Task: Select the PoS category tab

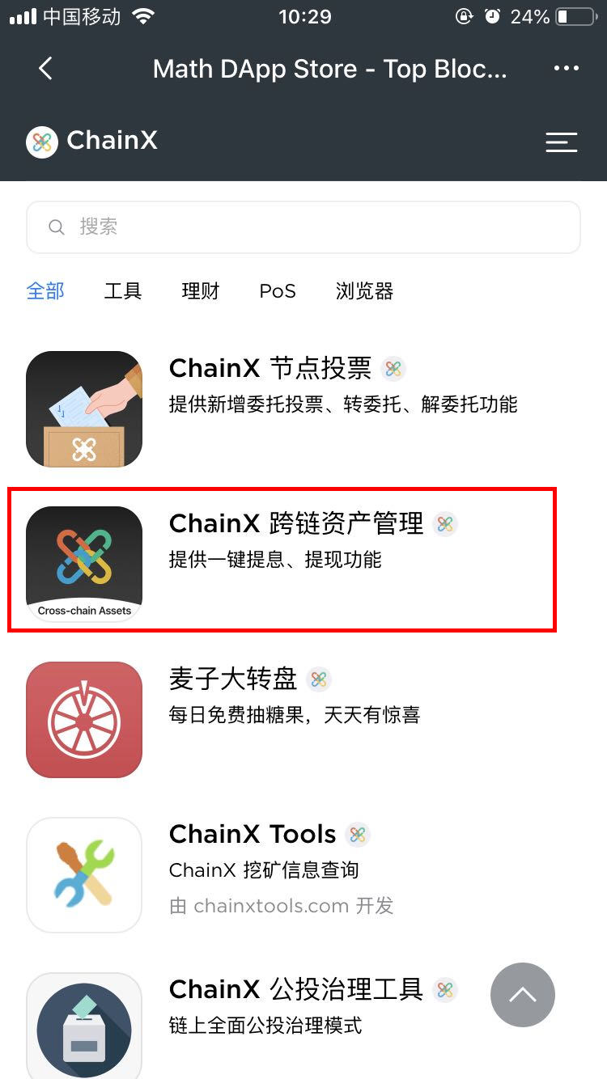Action: pos(278,291)
